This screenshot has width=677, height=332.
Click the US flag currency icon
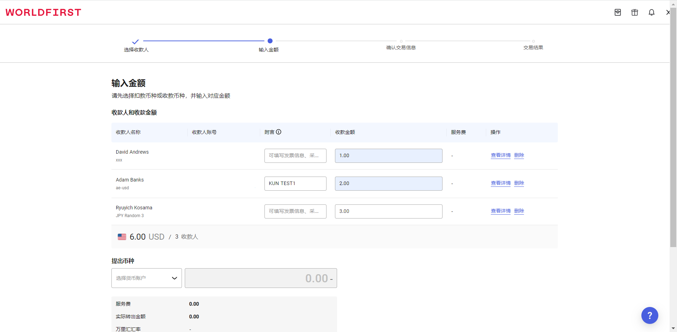(122, 237)
